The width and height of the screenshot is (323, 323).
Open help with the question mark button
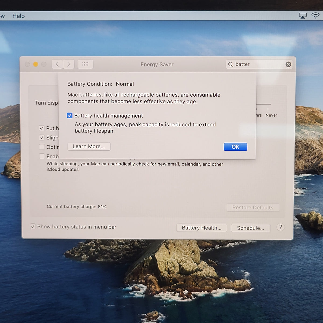pyautogui.click(x=280, y=227)
